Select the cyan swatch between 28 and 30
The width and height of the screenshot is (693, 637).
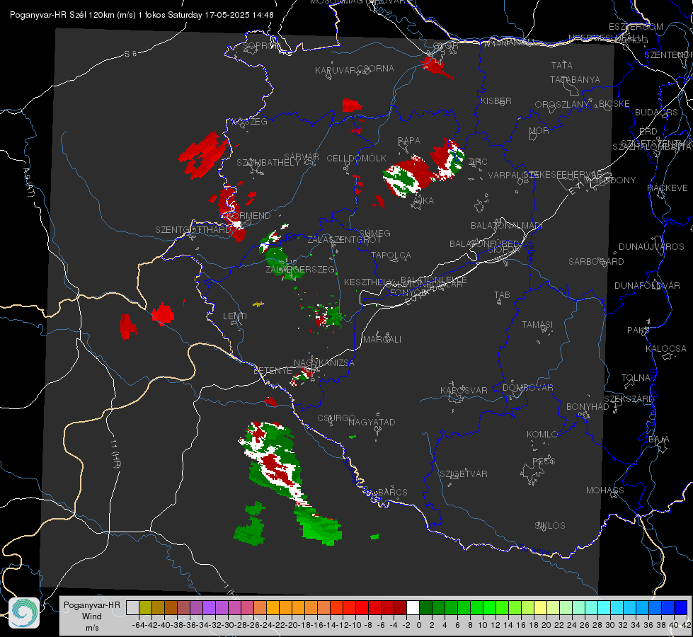604,608
